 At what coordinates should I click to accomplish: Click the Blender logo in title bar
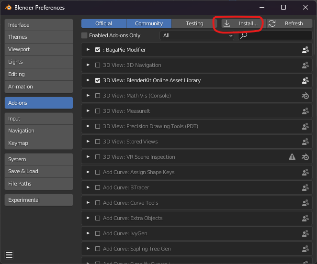pos(8,8)
